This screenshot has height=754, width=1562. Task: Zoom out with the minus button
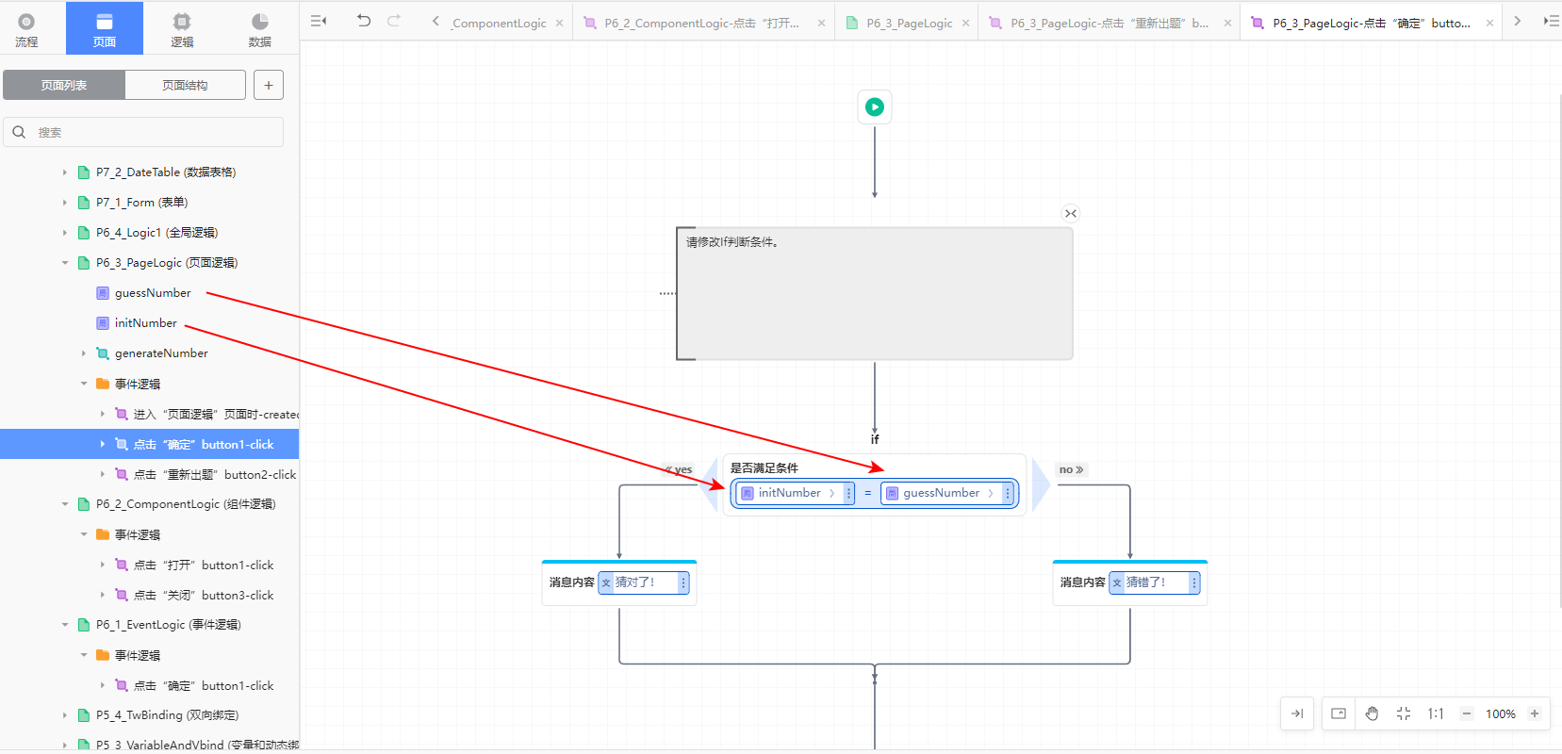[x=1467, y=713]
